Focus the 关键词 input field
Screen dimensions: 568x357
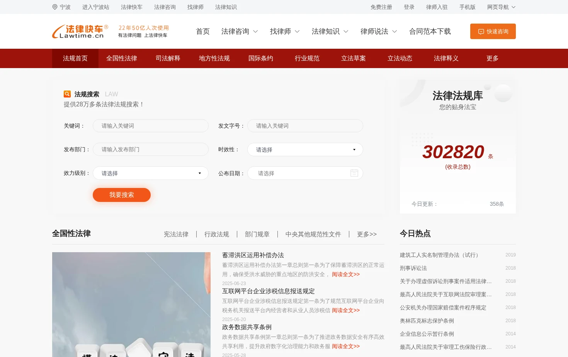coord(151,126)
